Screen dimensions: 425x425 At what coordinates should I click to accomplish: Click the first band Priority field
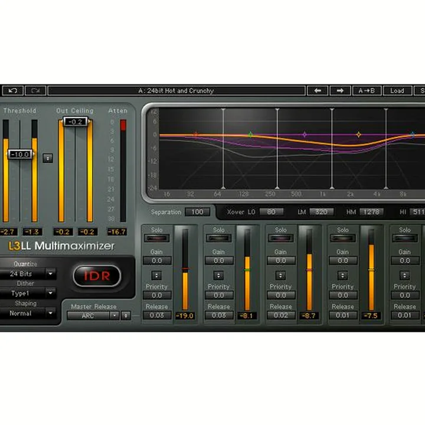point(157,295)
